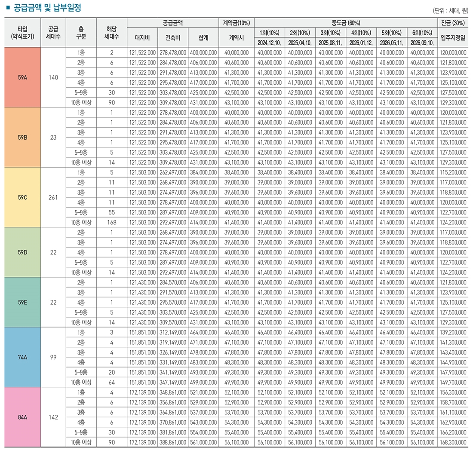
Task: Select the red 59A type cell
Action: tap(23, 77)
